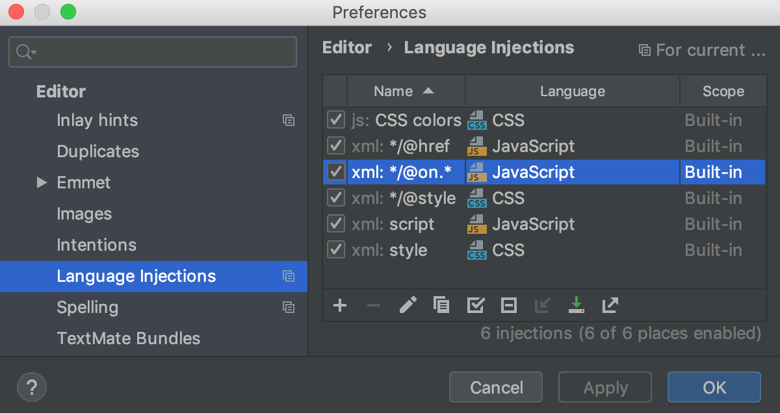Click the Duplicate injection icon

(x=441, y=305)
